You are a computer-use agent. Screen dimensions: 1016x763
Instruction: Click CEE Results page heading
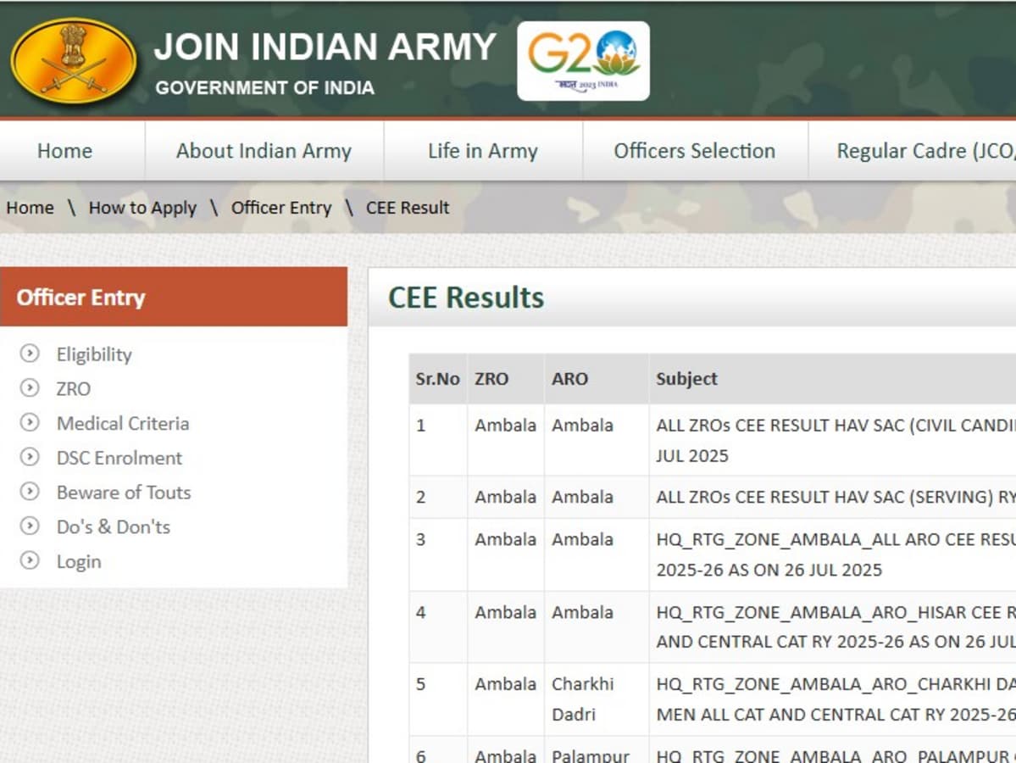tap(466, 298)
